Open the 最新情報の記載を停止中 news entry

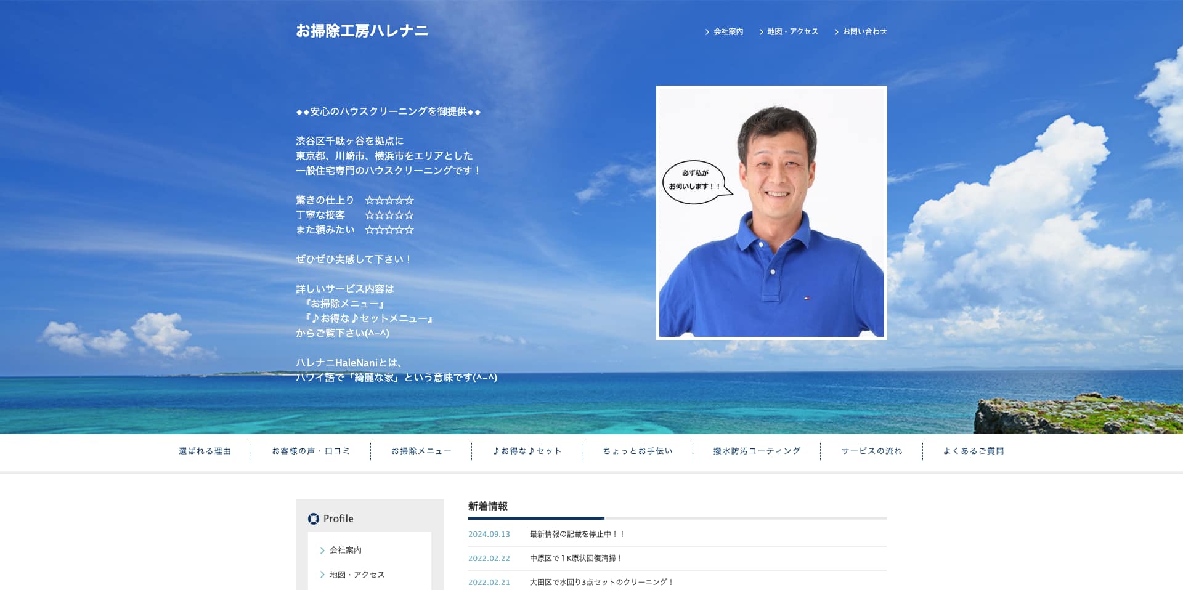(x=577, y=534)
